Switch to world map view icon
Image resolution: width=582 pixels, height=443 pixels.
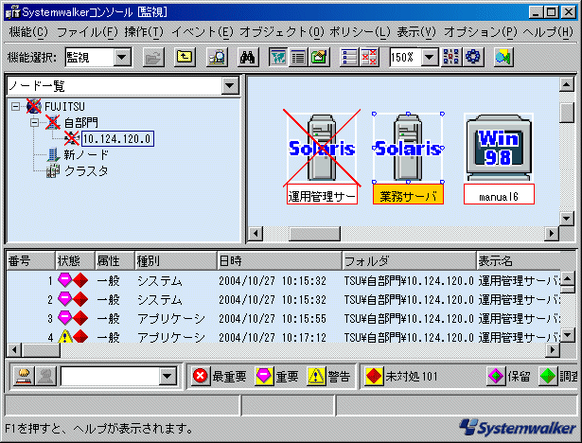278,57
